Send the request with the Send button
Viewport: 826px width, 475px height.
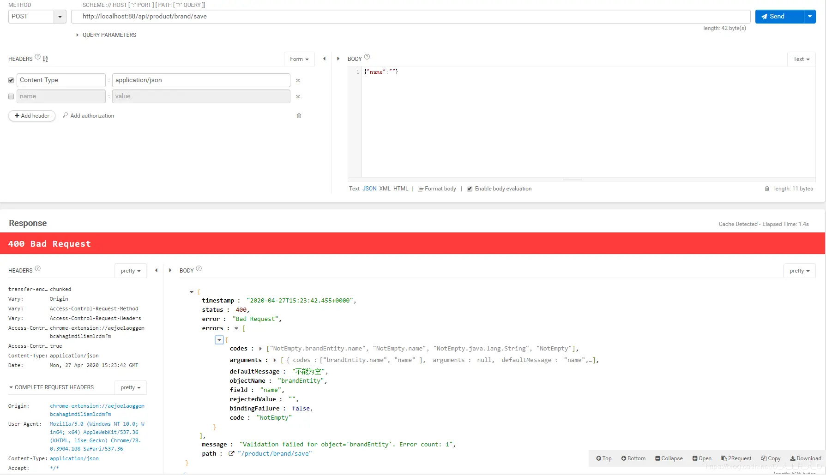click(779, 17)
